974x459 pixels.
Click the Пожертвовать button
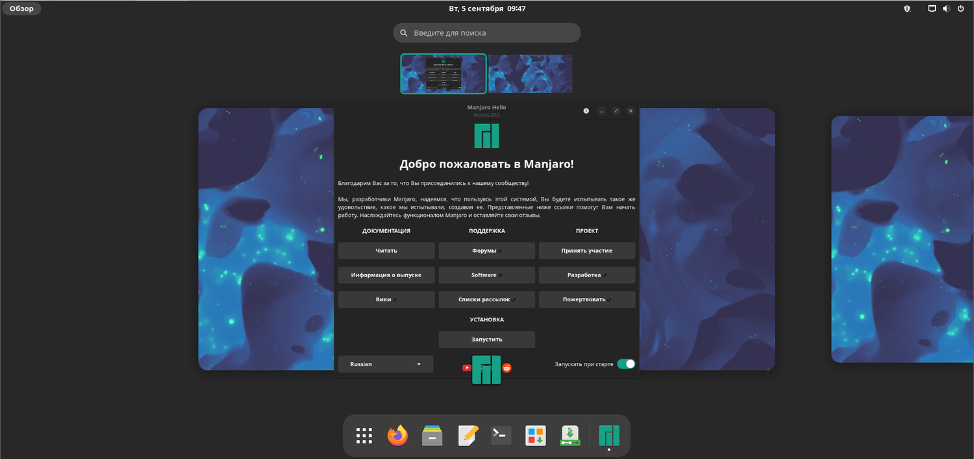(x=587, y=299)
